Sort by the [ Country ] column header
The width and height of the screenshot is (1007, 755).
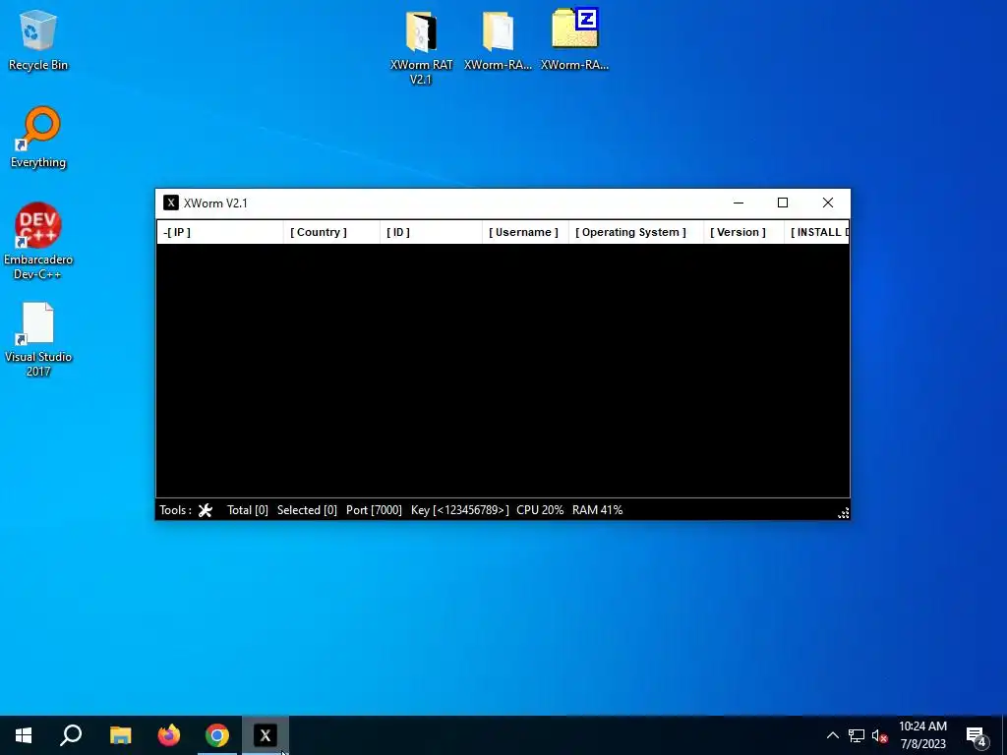tap(331, 232)
